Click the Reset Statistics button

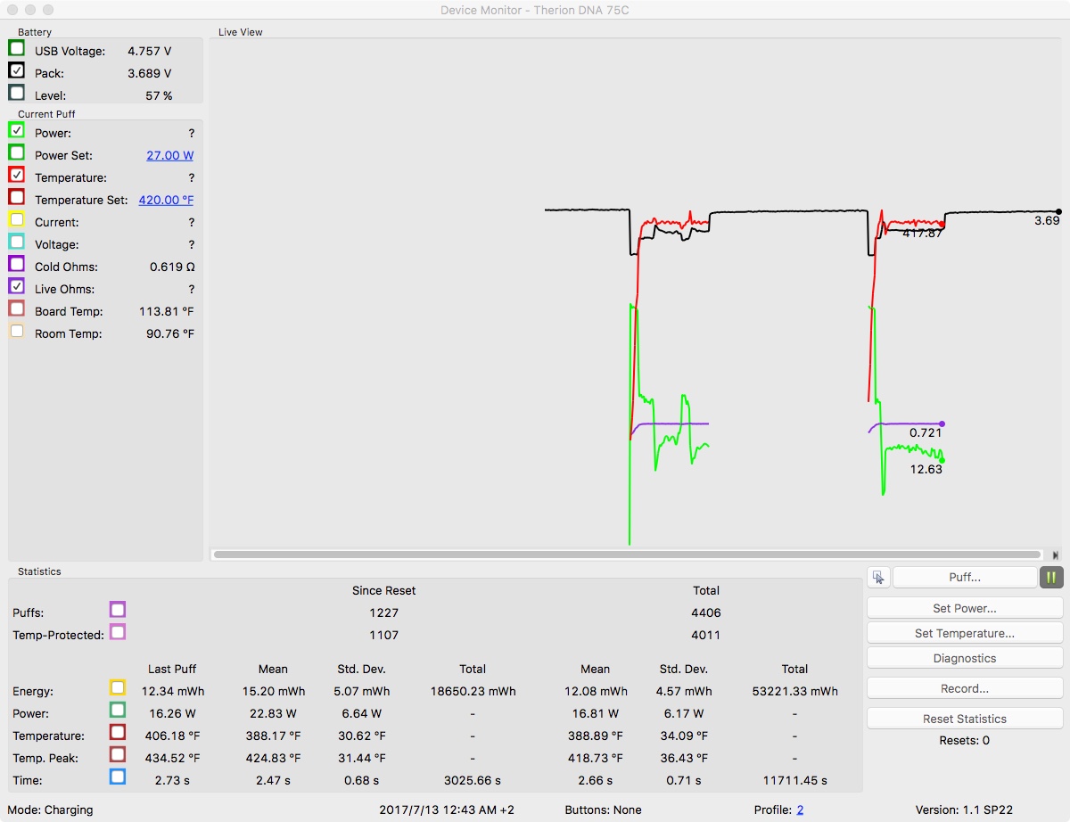tap(965, 719)
